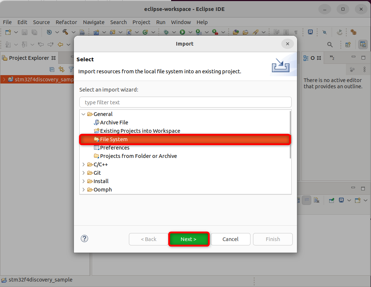Click the Skip All Breakpoints icon
Image resolution: width=371 pixels, height=287 pixels.
coord(324,32)
